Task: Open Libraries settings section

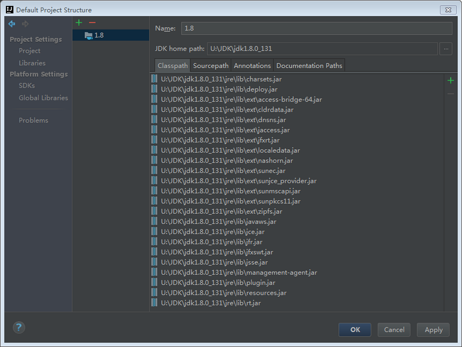Action: tap(32, 63)
